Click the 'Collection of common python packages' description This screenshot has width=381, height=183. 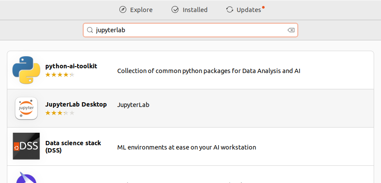click(x=209, y=71)
